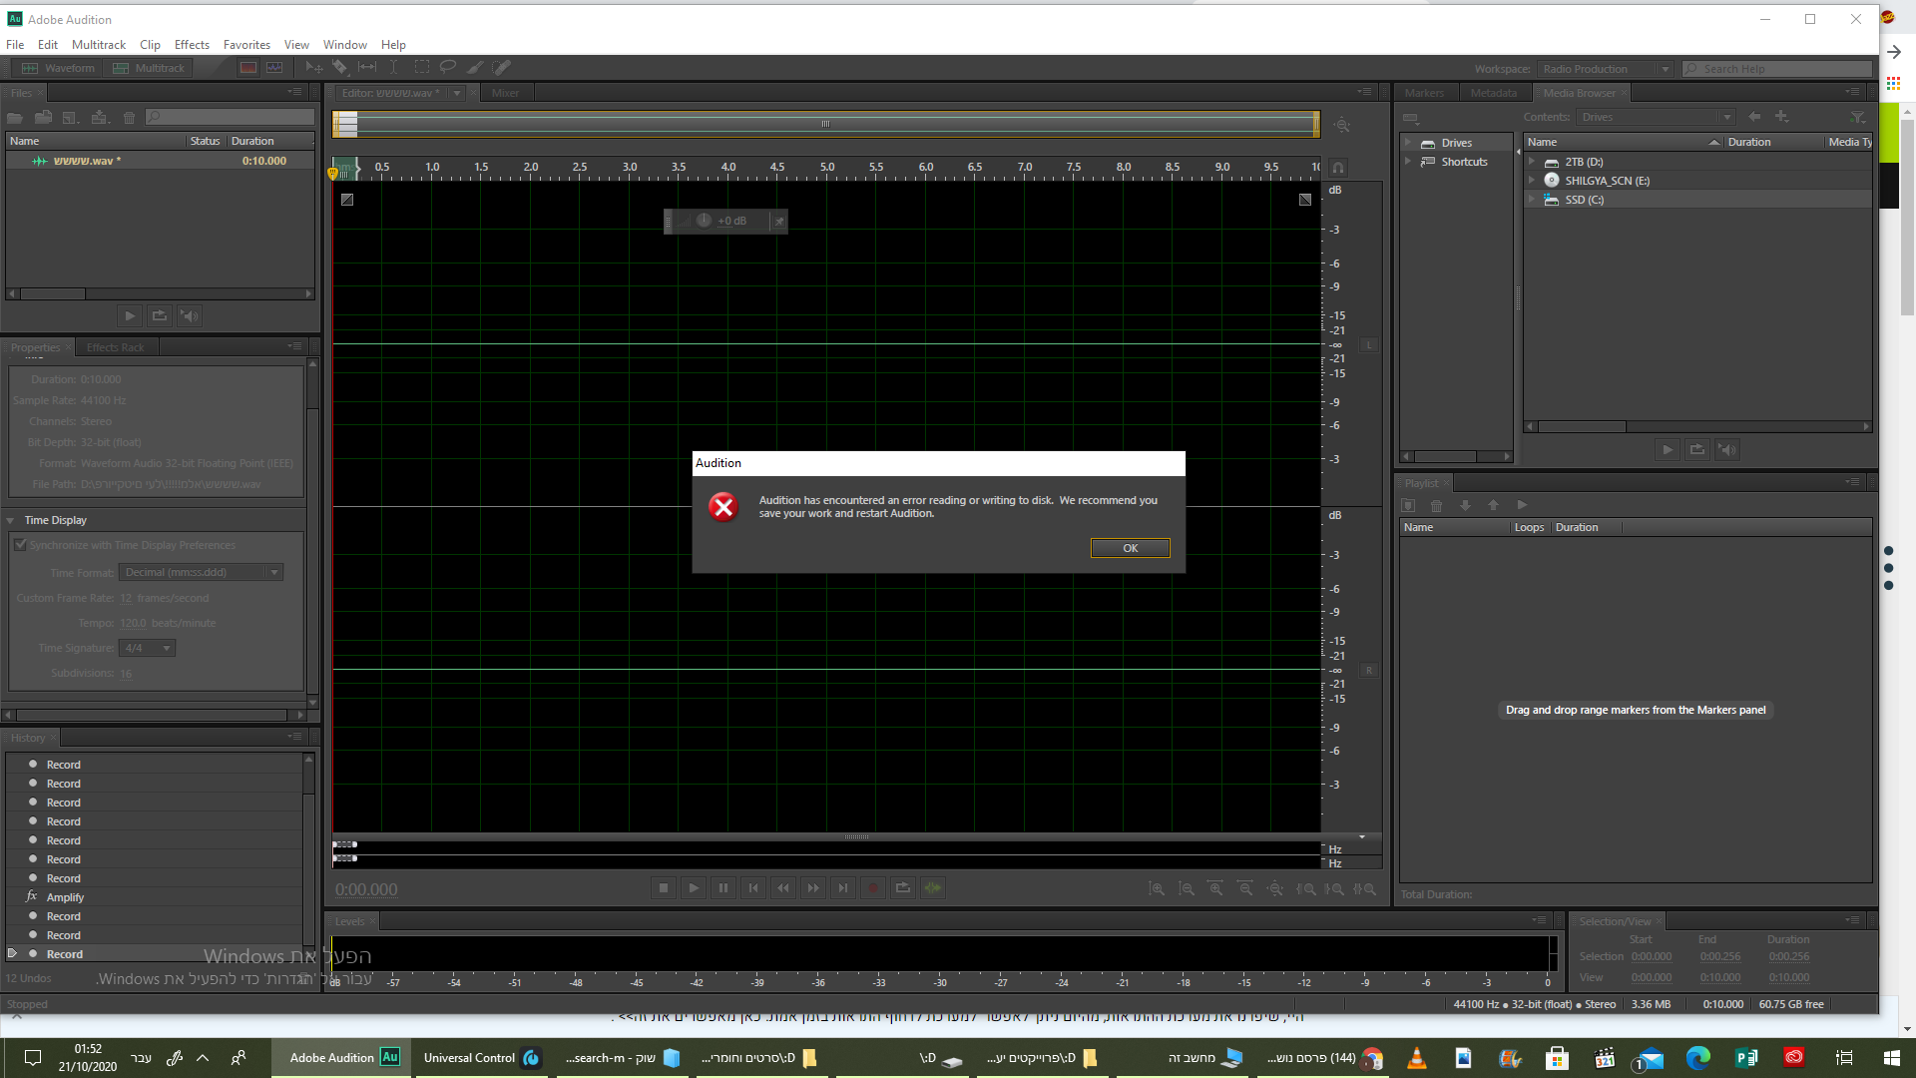This screenshot has width=1916, height=1078.
Task: Expand the 2TB (D:) drive
Action: (1532, 162)
